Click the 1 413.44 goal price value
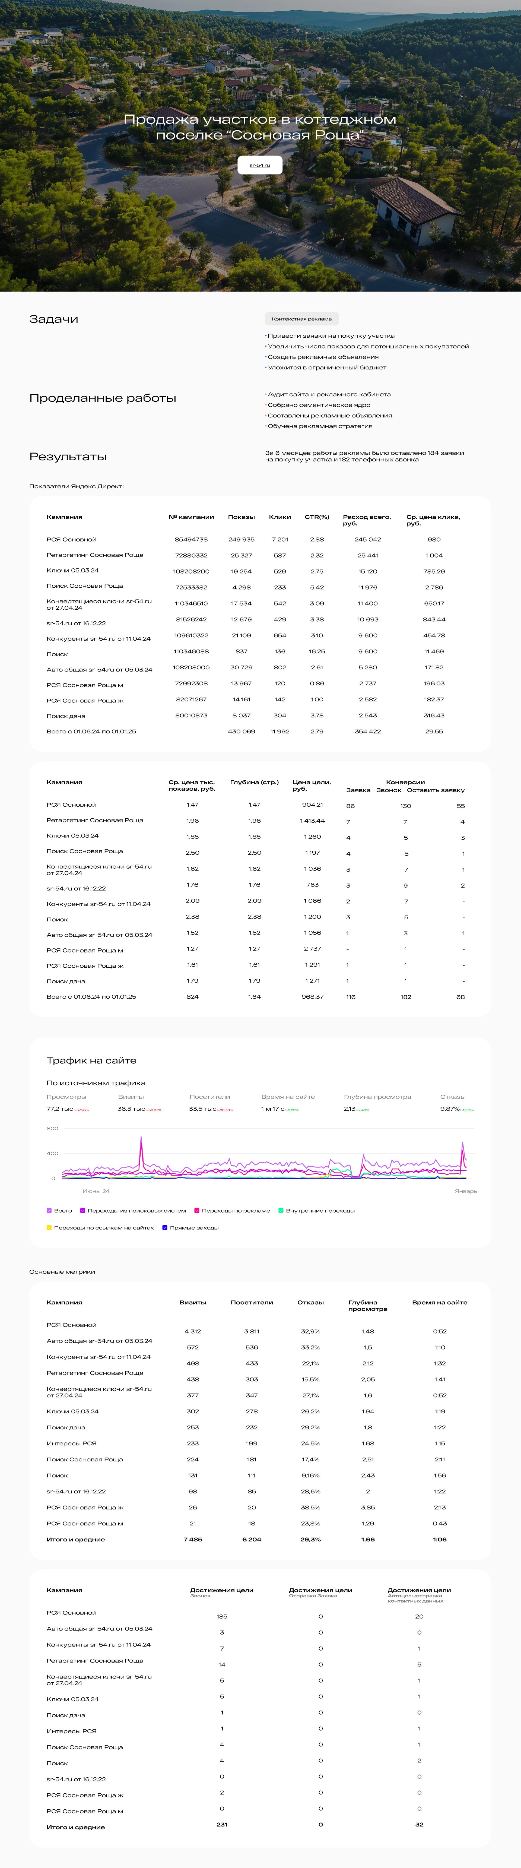 [x=312, y=821]
